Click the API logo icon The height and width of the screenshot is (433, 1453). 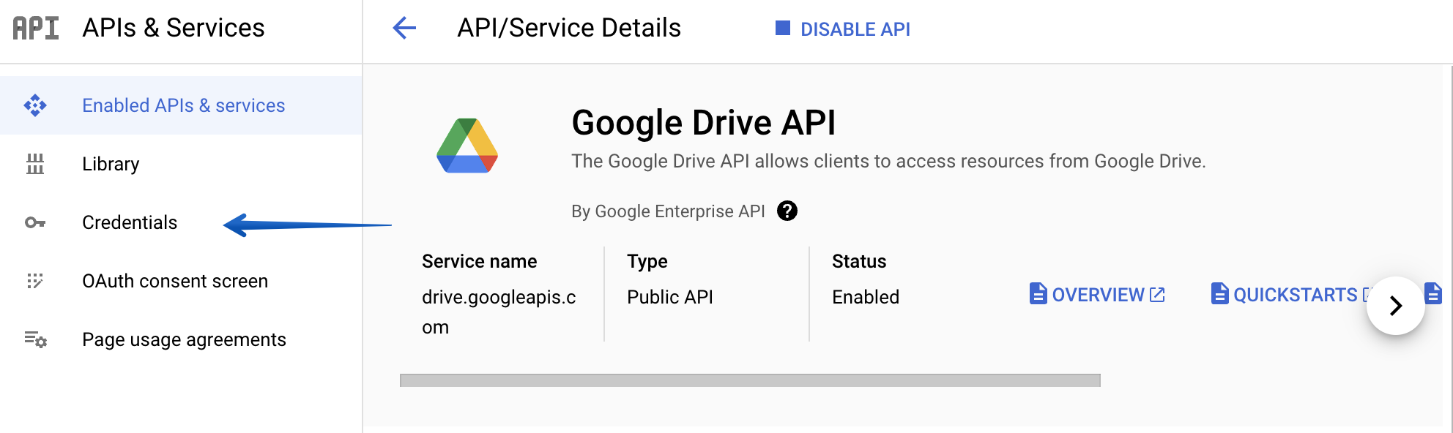tap(36, 29)
